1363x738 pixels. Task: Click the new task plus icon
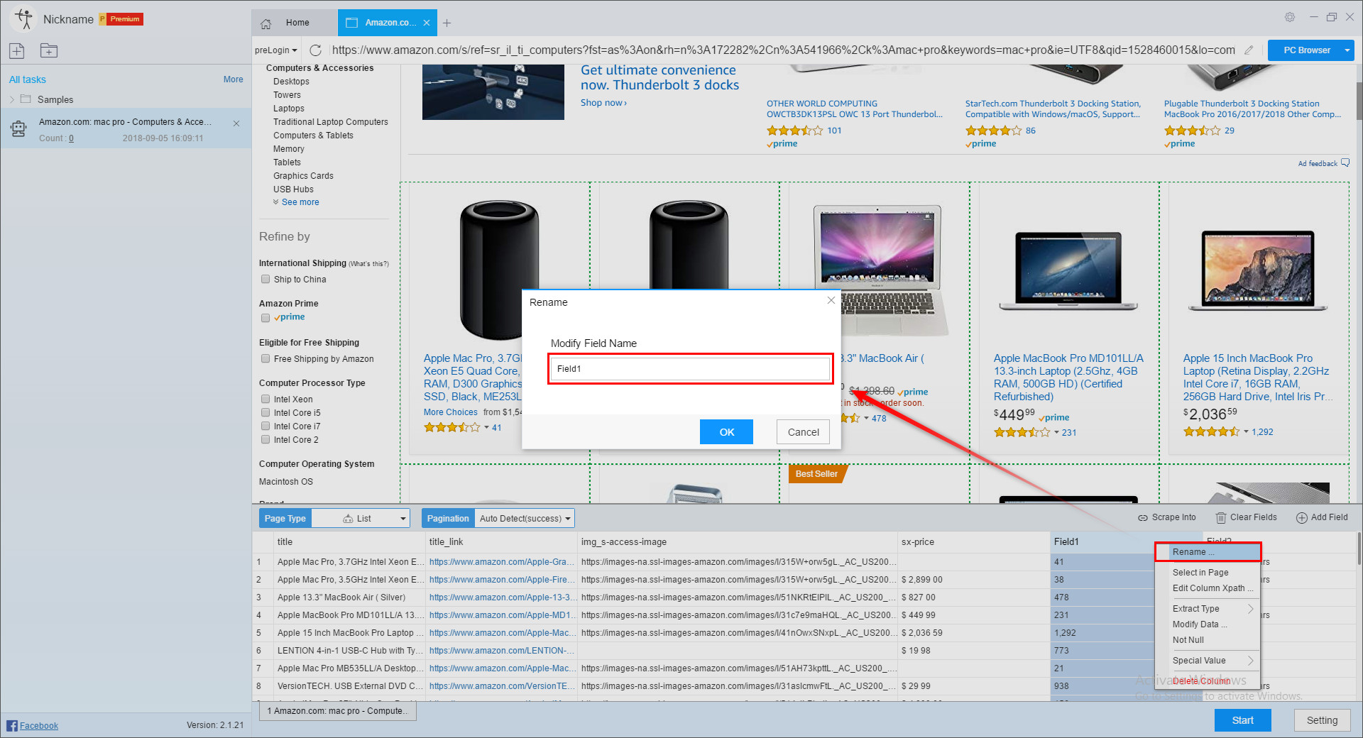[17, 50]
